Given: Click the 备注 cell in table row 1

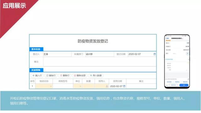Looking at the screenshot, I should 141,86.
